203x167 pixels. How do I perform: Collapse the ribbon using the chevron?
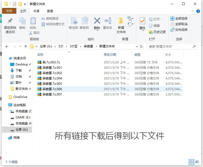click(x=193, y=11)
